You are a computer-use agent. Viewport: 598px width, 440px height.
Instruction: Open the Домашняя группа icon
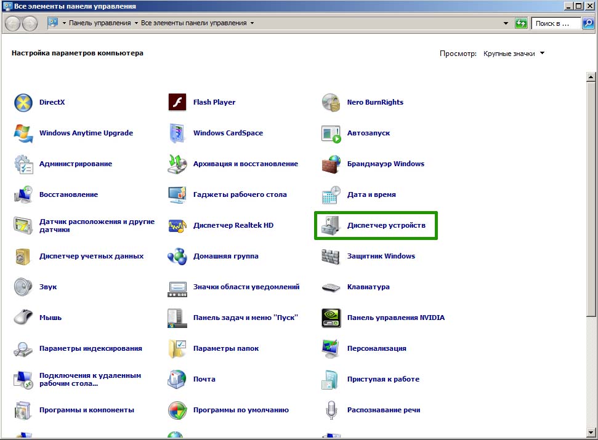177,257
